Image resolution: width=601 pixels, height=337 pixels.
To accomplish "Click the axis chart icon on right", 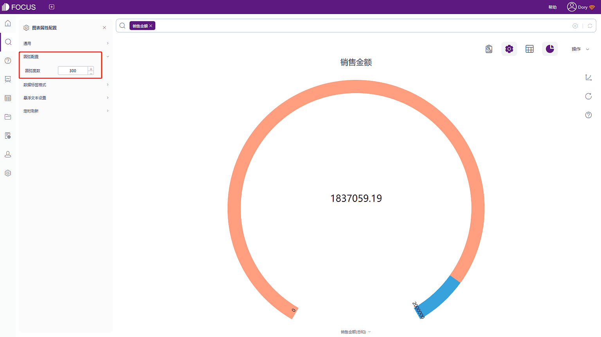I will pos(588,78).
